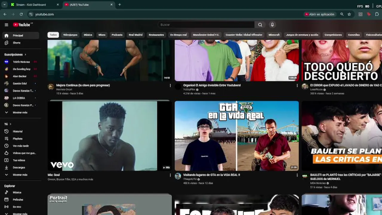
Task: Select the Competiciones filter chip
Action: tap(333, 35)
